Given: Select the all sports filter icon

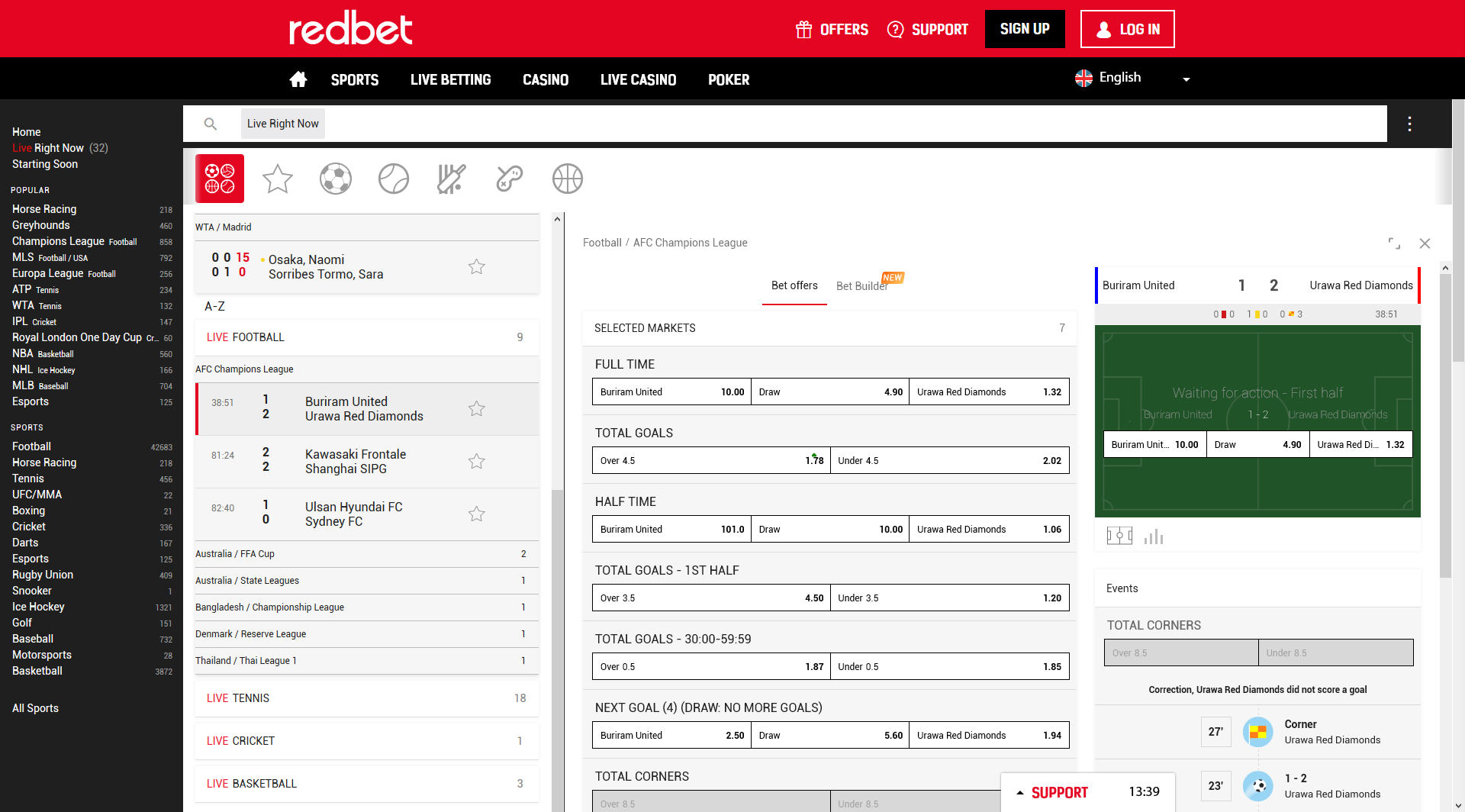Looking at the screenshot, I should tap(220, 179).
